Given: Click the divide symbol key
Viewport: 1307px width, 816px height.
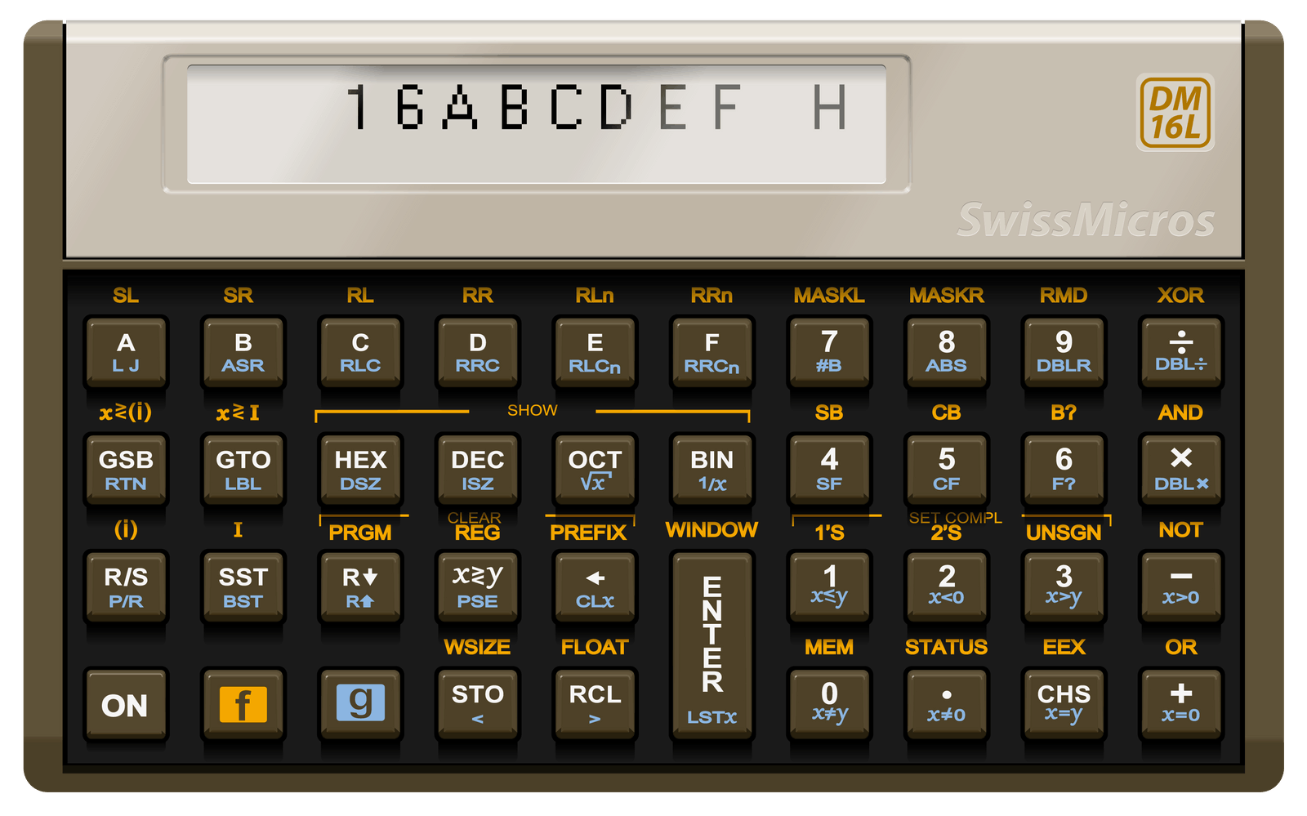Looking at the screenshot, I should pos(1180,352).
